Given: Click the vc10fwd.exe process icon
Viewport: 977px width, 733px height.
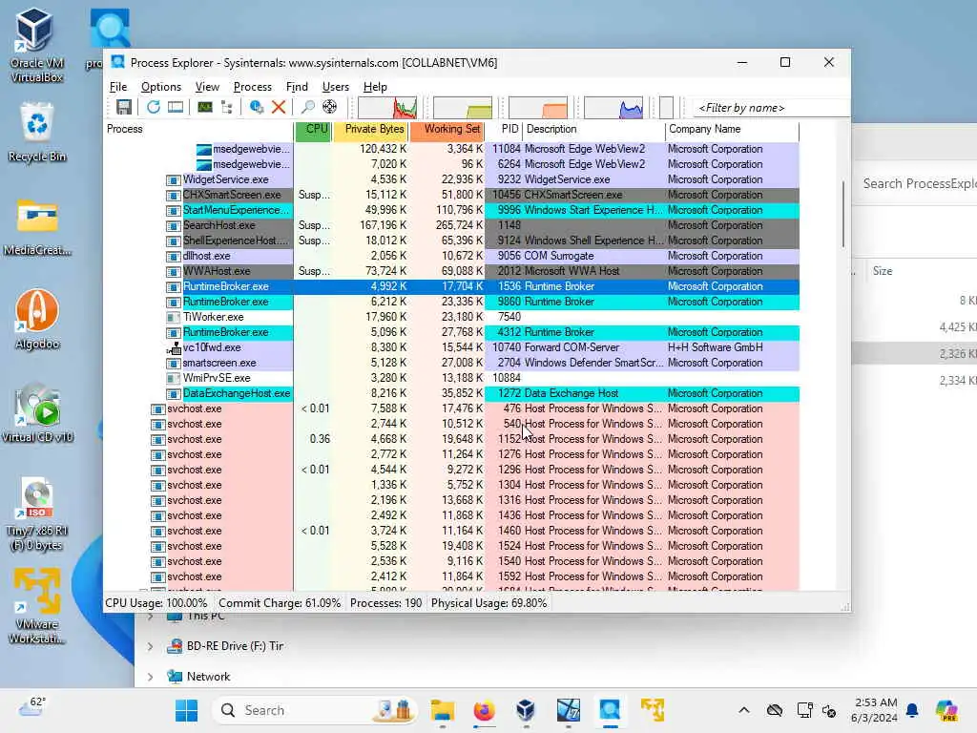Looking at the screenshot, I should point(174,347).
